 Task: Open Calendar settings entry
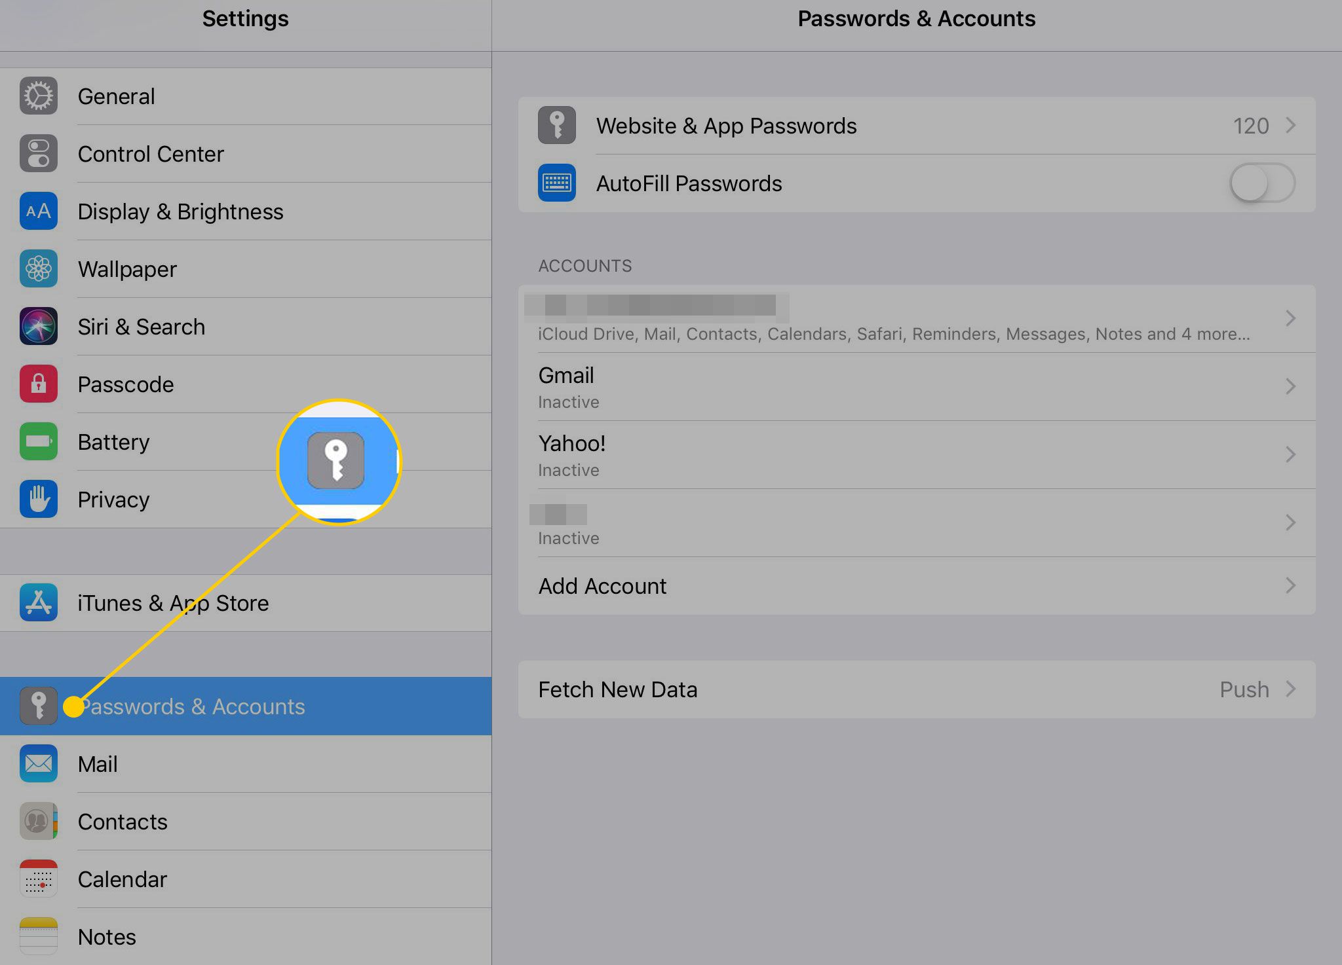246,879
